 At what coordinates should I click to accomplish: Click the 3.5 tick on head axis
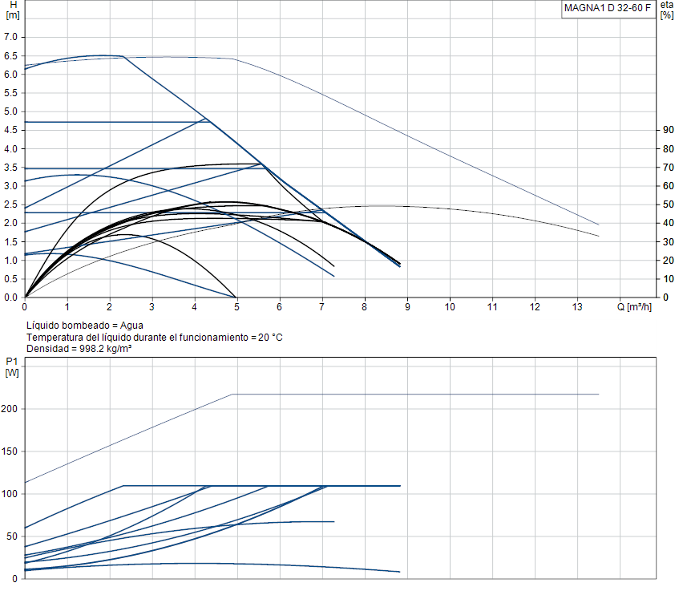point(11,167)
